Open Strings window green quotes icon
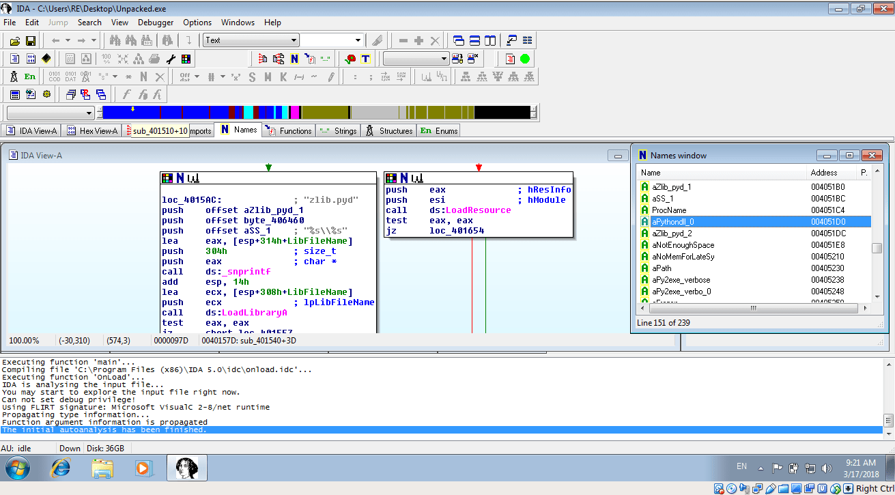Image resolution: width=895 pixels, height=495 pixels. click(x=326, y=59)
